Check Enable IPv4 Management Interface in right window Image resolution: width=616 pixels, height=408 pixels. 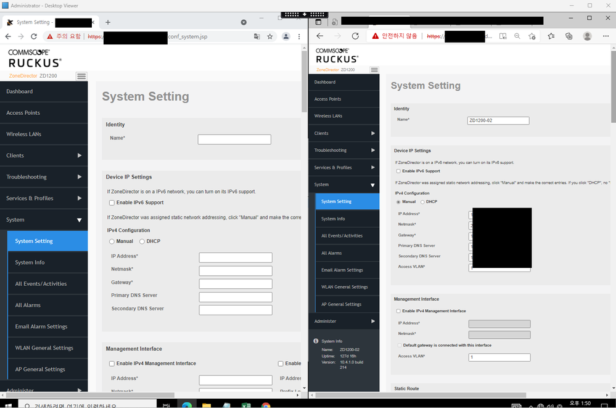tap(398, 311)
